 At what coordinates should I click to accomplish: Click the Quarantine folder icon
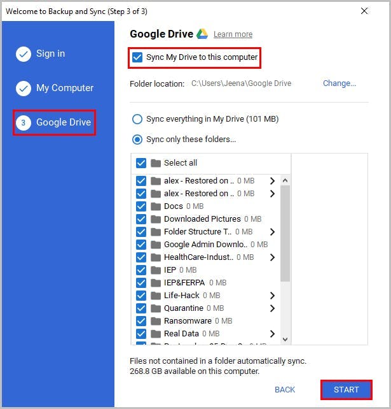[156, 308]
